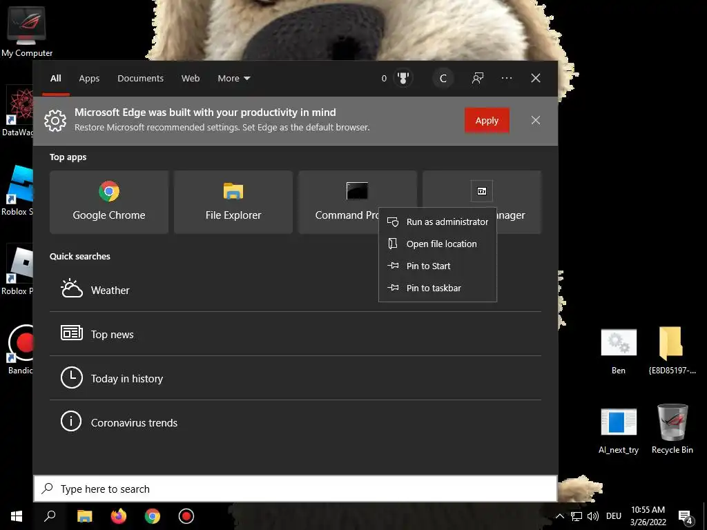Open the notification center icon
Viewport: 707px width, 530px height.
pos(686,516)
